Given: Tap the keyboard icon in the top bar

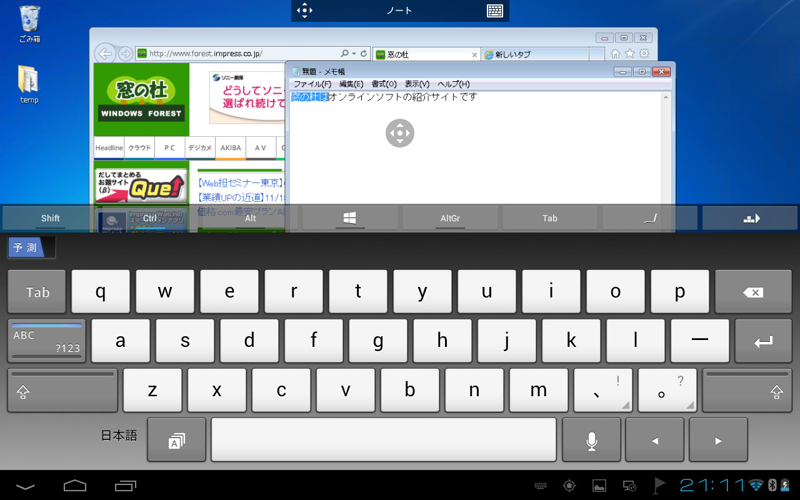Looking at the screenshot, I should (495, 11).
